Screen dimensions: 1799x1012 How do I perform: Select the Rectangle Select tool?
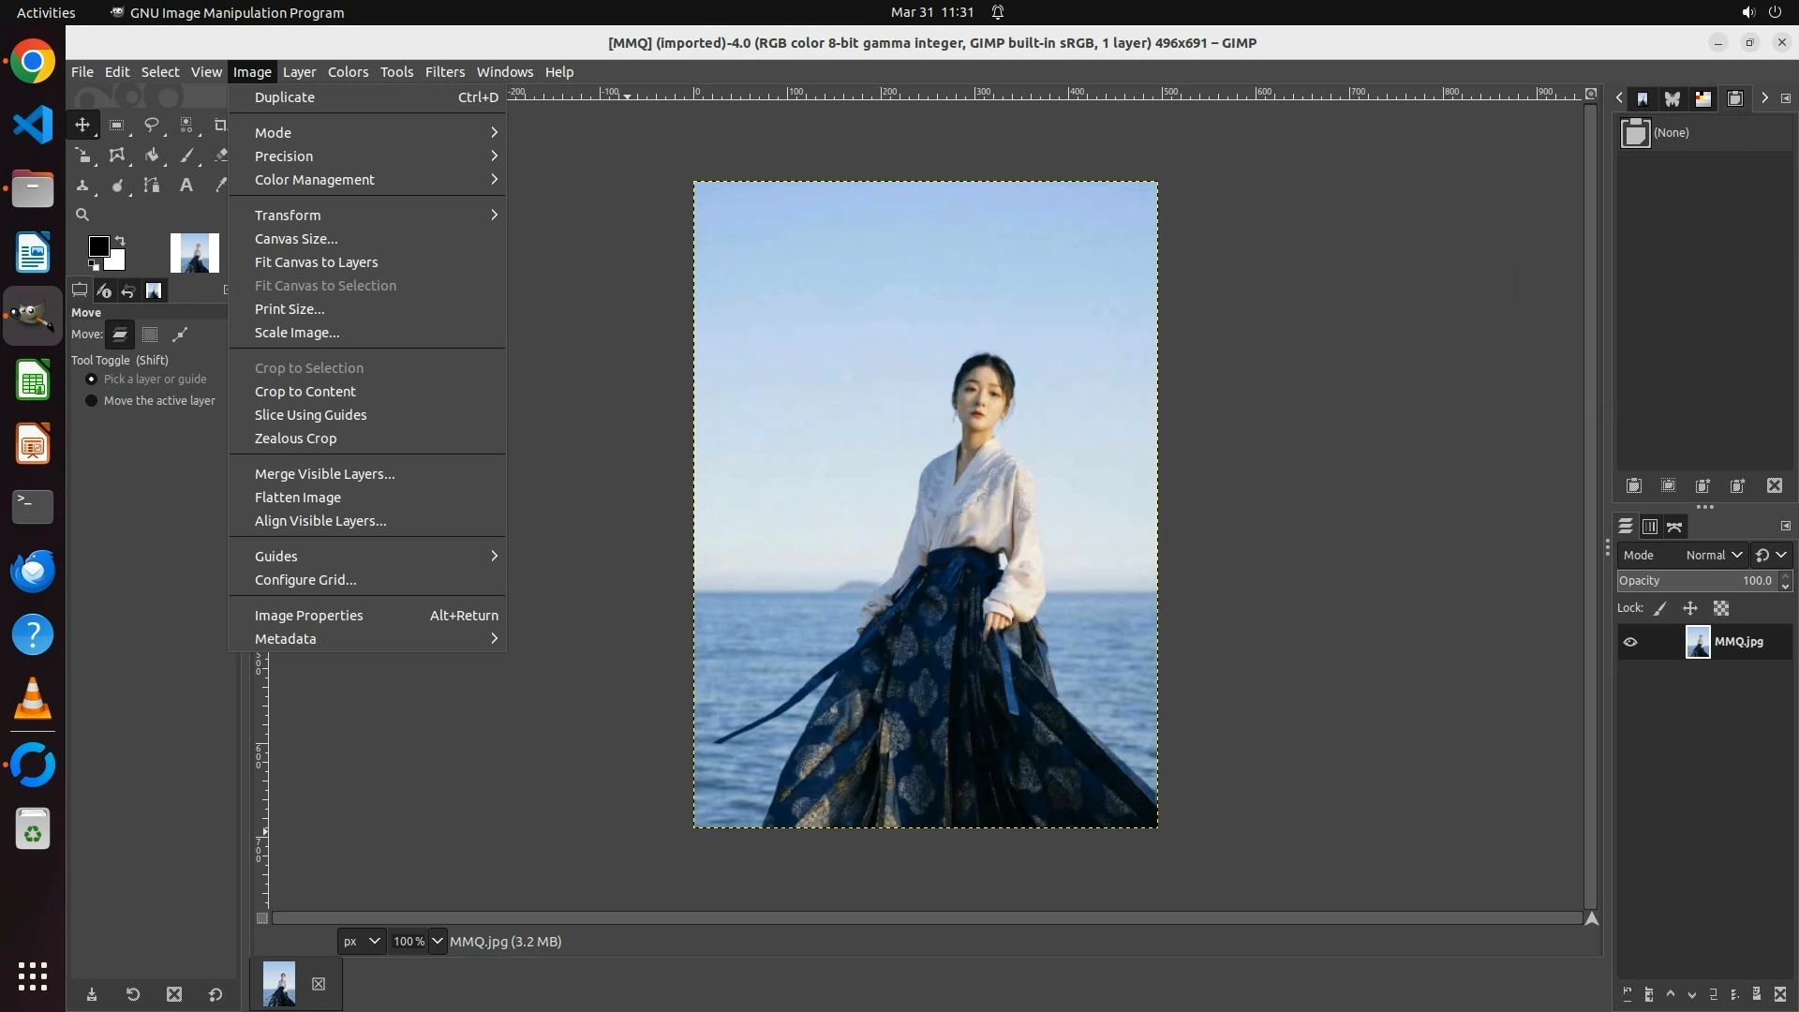117,125
